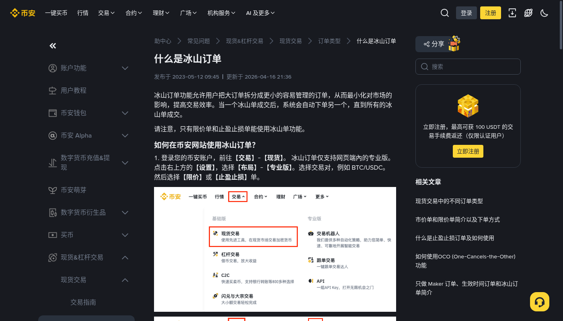Open the search magnifier in header
563x321 pixels.
pos(445,13)
